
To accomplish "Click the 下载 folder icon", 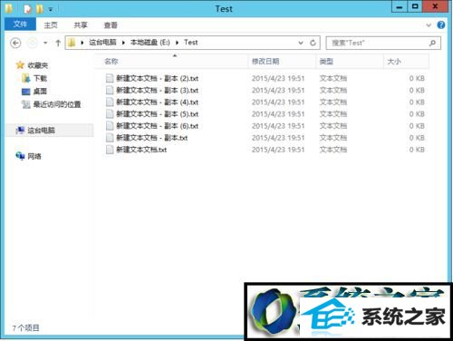I will (x=26, y=79).
